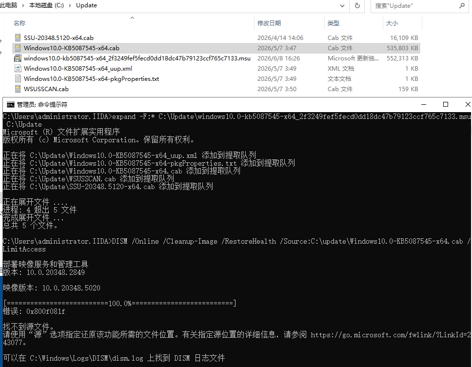Maximize the Command Prompt window

click(x=446, y=104)
